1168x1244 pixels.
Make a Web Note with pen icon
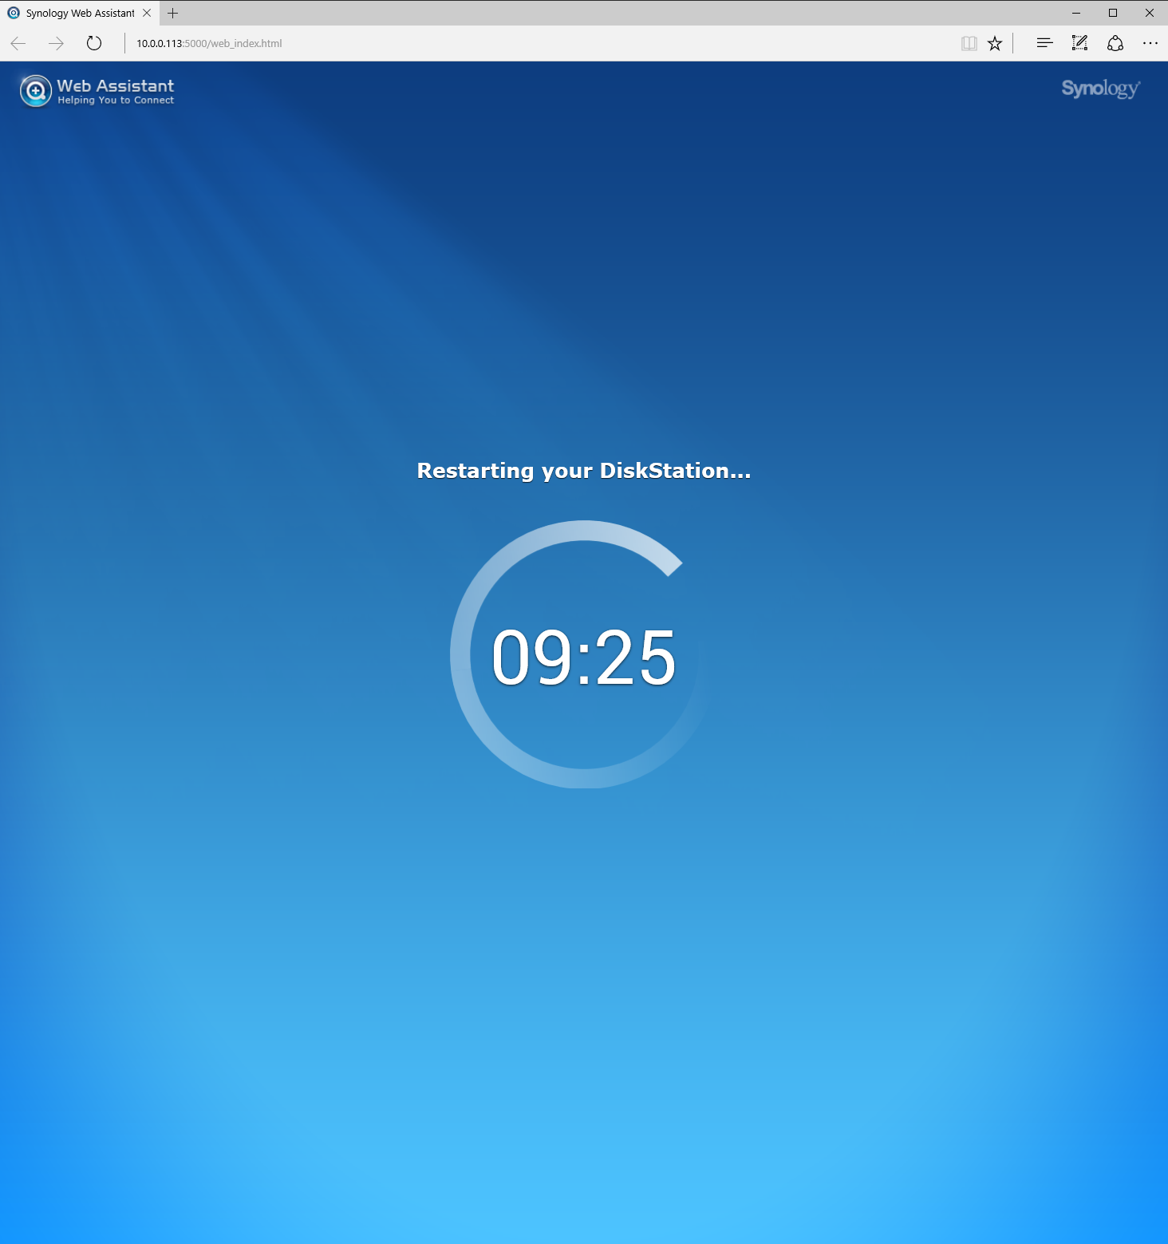(x=1079, y=43)
